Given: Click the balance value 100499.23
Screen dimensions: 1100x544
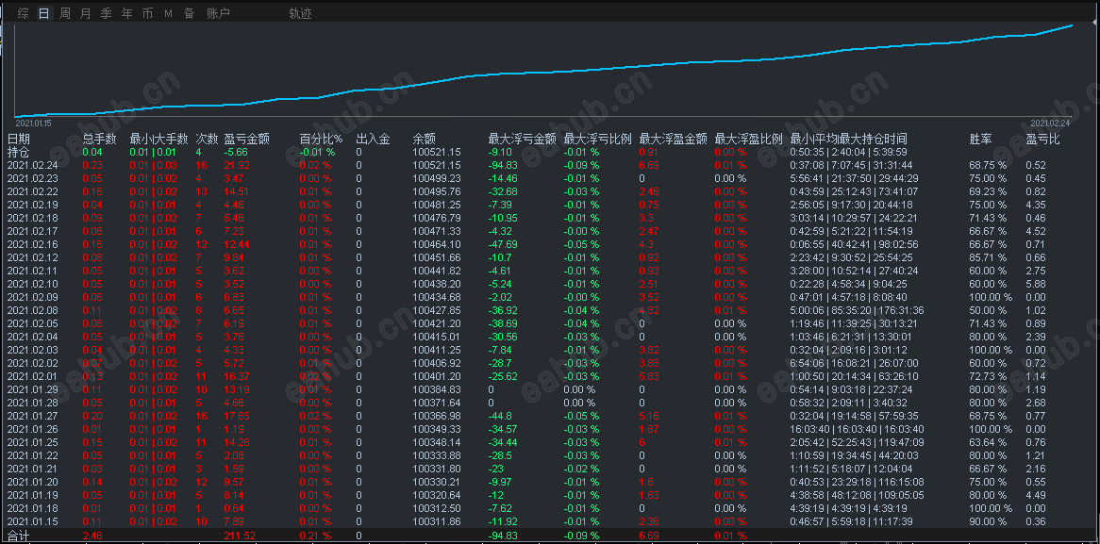Looking at the screenshot, I should point(437,178).
